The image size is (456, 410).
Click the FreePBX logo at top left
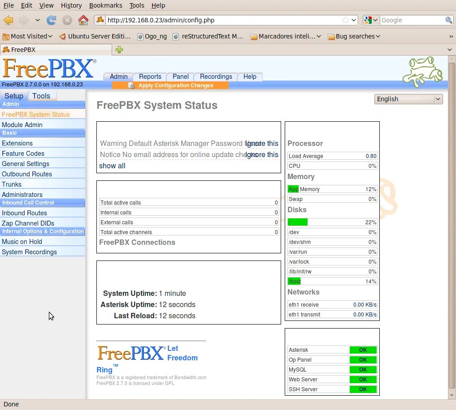(x=49, y=68)
